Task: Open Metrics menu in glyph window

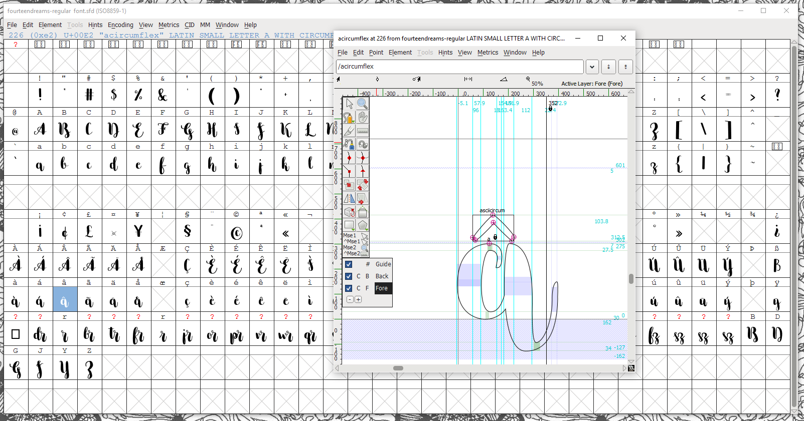Action: (x=488, y=53)
